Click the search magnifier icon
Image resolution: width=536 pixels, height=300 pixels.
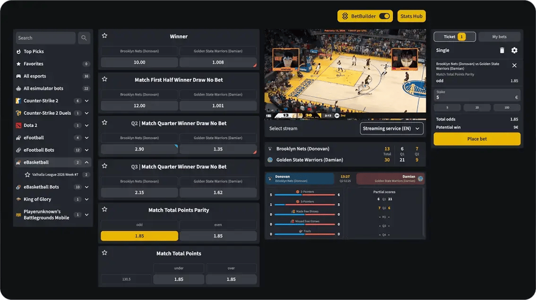point(84,38)
